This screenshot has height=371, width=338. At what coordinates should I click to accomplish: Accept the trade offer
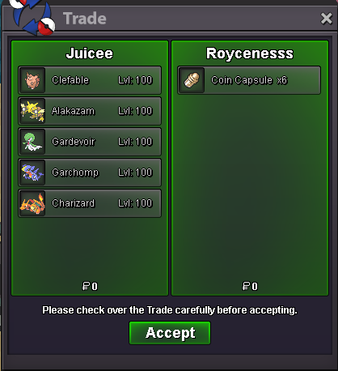(170, 333)
